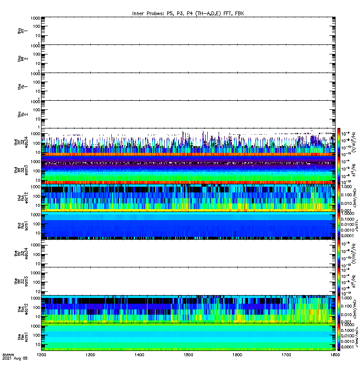The width and height of the screenshot is (358, 382).
Task: Click the <|mV/m|> unit label beside thd fbk edc12
Action: click(355, 198)
